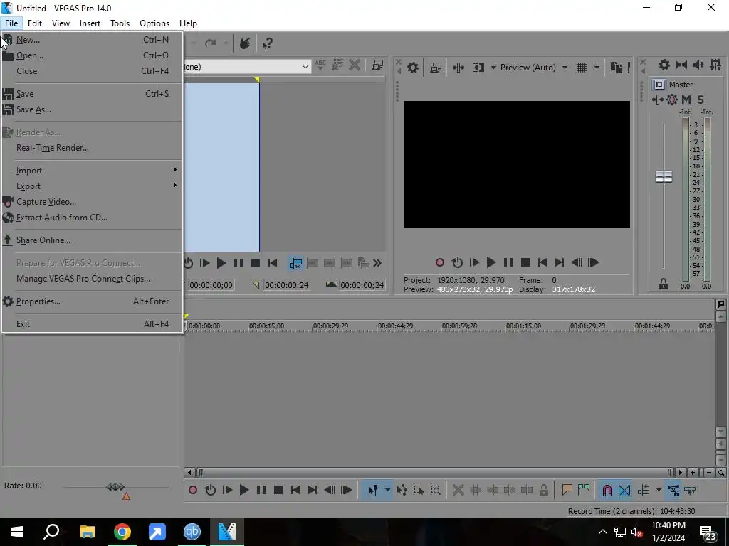The height and width of the screenshot is (546, 729).
Task: Open the overlays grid dropdown arrow
Action: pyautogui.click(x=597, y=68)
